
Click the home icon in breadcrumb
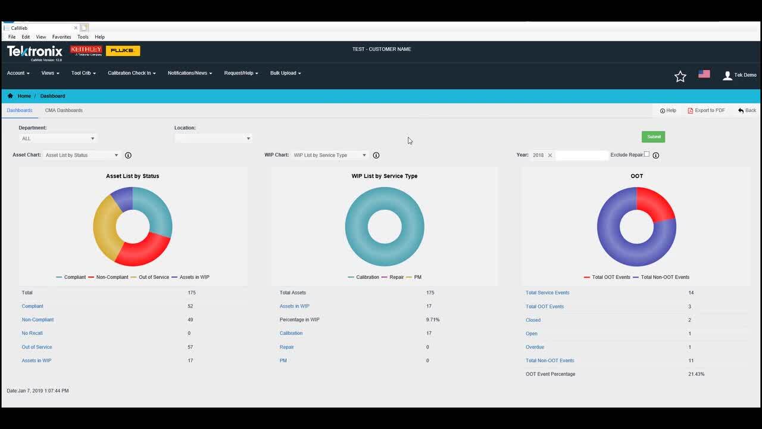click(x=10, y=96)
